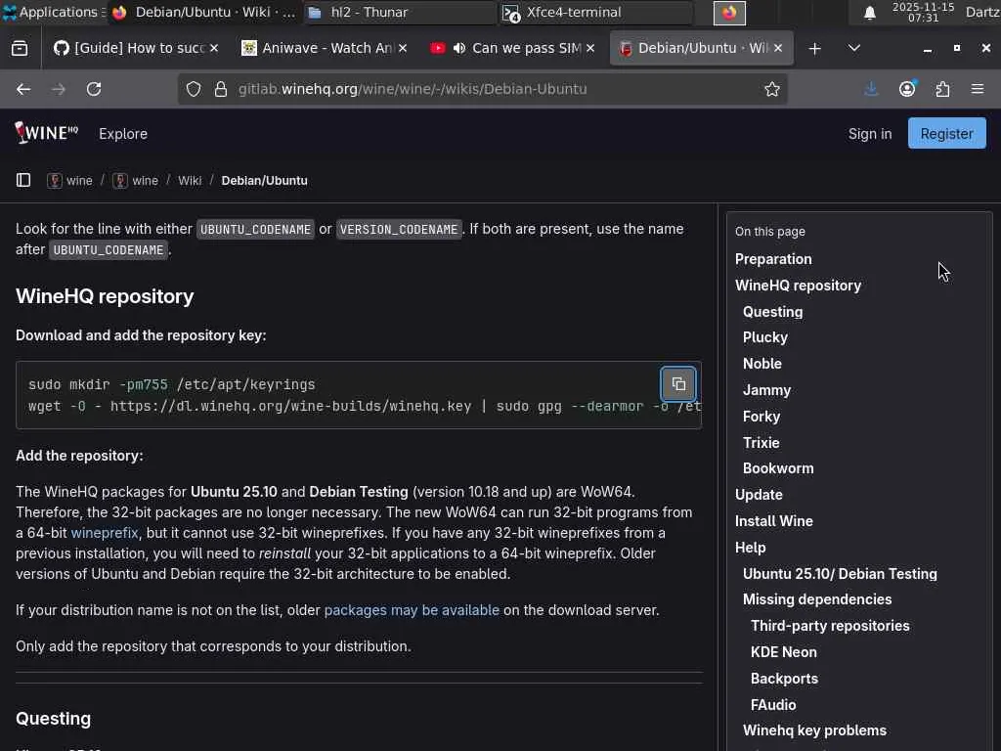1001x751 pixels.
Task: Jump to Forky section
Action: click(x=761, y=417)
